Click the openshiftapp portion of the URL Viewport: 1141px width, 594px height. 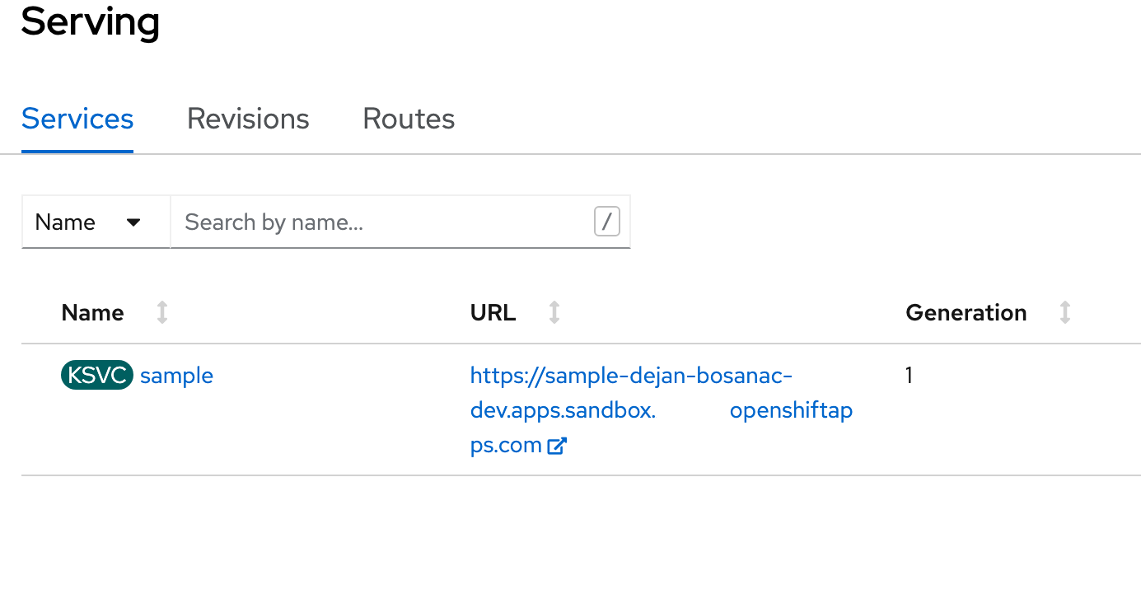791,410
